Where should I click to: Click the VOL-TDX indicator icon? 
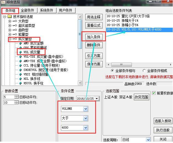tap(20, 57)
